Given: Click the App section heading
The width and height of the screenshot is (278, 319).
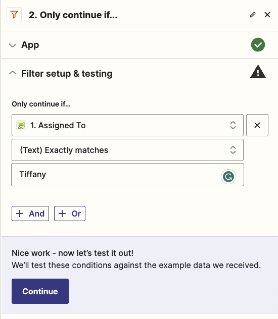Looking at the screenshot, I should click(30, 45).
